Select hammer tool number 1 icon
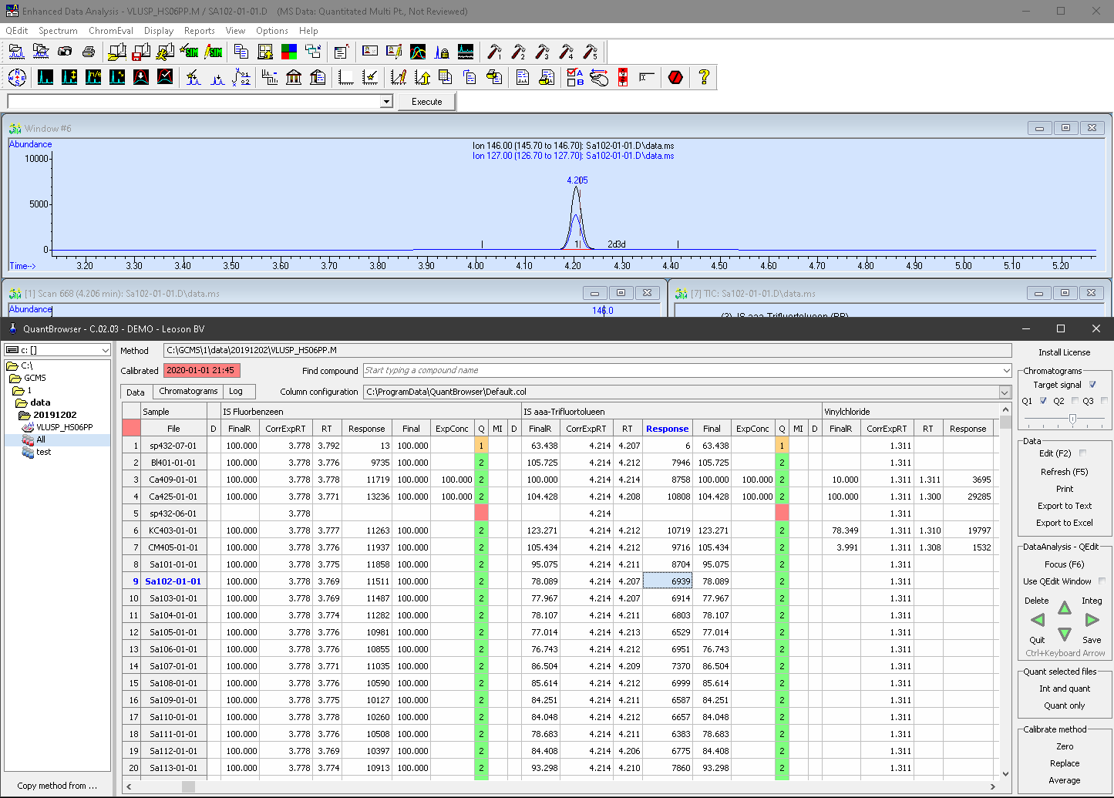The height and width of the screenshot is (798, 1114). (x=494, y=52)
